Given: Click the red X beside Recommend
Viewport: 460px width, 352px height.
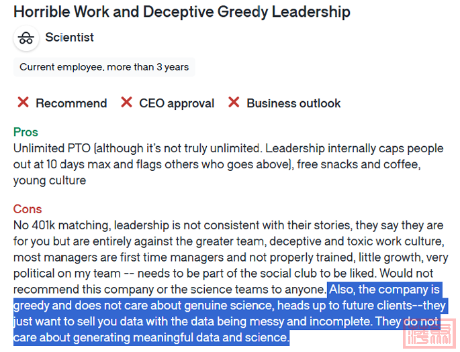Looking at the screenshot, I should pos(24,103).
